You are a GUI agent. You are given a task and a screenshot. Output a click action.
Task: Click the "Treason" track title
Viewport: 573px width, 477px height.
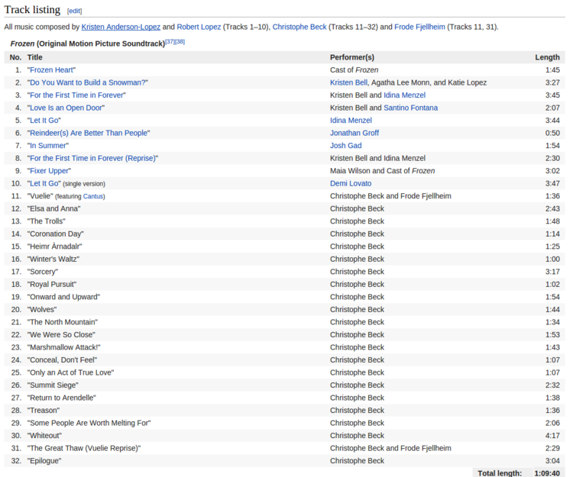coord(44,411)
